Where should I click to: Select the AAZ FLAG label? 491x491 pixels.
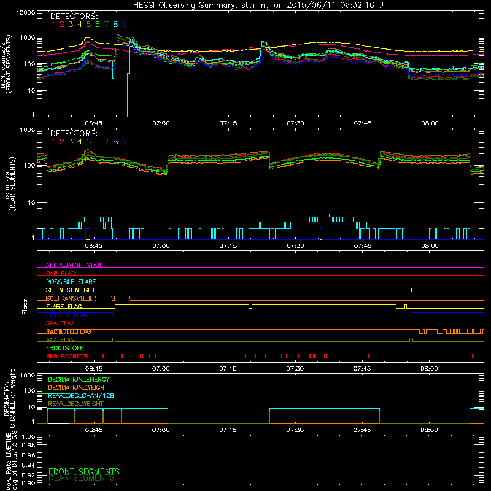(x=60, y=340)
